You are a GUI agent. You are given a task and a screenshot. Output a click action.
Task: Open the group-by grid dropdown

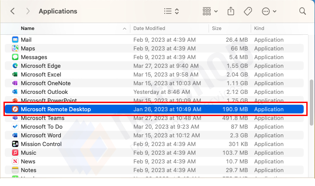tap(210, 11)
